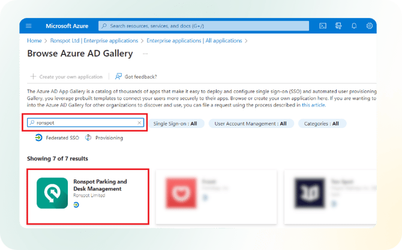Open Enterprise applications | All applications breadcrumb
Image resolution: width=402 pixels, height=250 pixels.
point(194,41)
